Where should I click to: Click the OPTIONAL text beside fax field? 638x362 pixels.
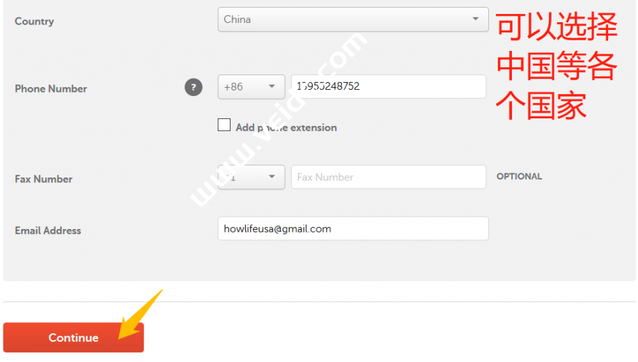pos(519,177)
